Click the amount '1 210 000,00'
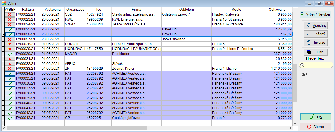Viewport: 335px width, 132px height. [277, 69]
